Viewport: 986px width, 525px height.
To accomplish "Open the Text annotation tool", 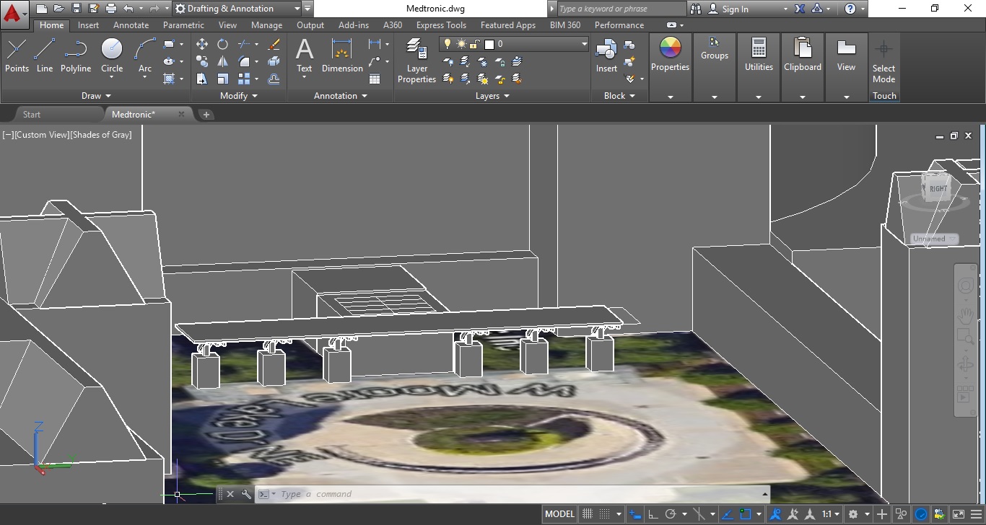I will pos(305,57).
